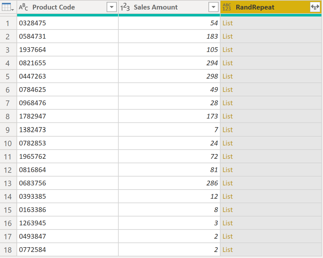Open the List link in row 0968476
The height and width of the screenshot is (258, 323).
227,103
